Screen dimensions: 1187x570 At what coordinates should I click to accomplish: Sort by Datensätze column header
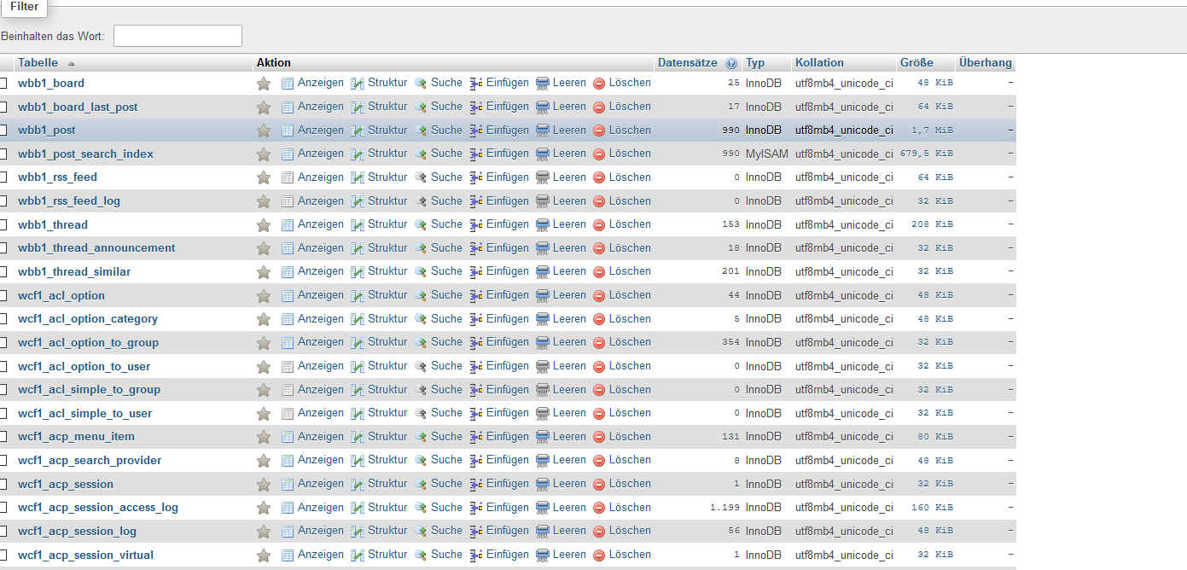tap(687, 63)
